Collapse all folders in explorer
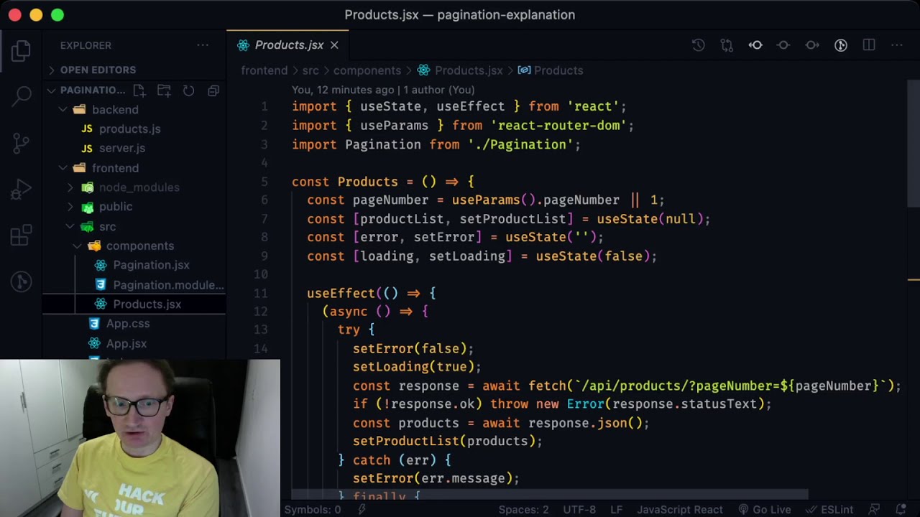The width and height of the screenshot is (920, 517). 213,90
